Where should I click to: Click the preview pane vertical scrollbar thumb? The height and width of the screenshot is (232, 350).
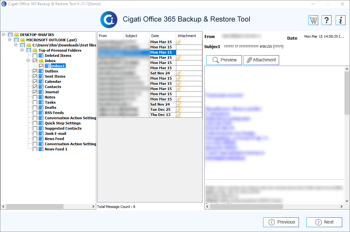[347, 93]
